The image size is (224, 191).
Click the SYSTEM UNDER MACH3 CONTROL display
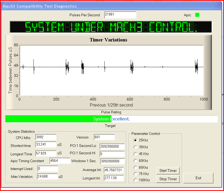click(x=111, y=27)
